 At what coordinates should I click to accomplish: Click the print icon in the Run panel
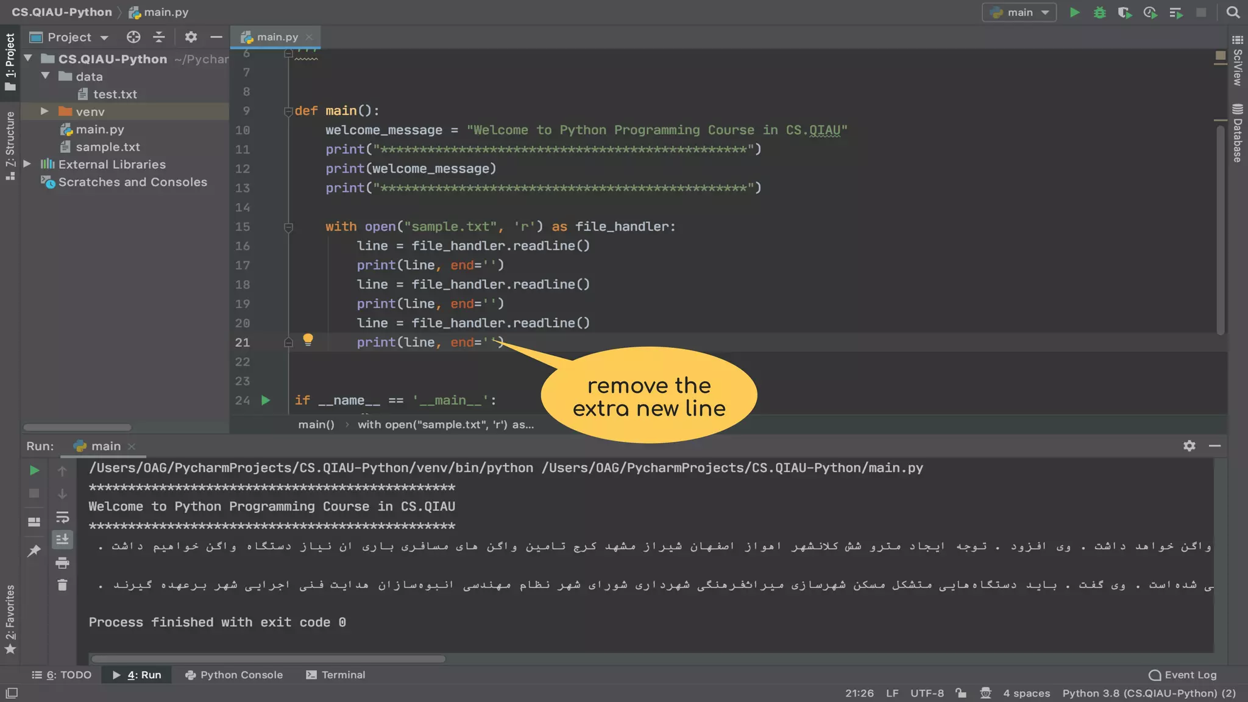pyautogui.click(x=62, y=562)
